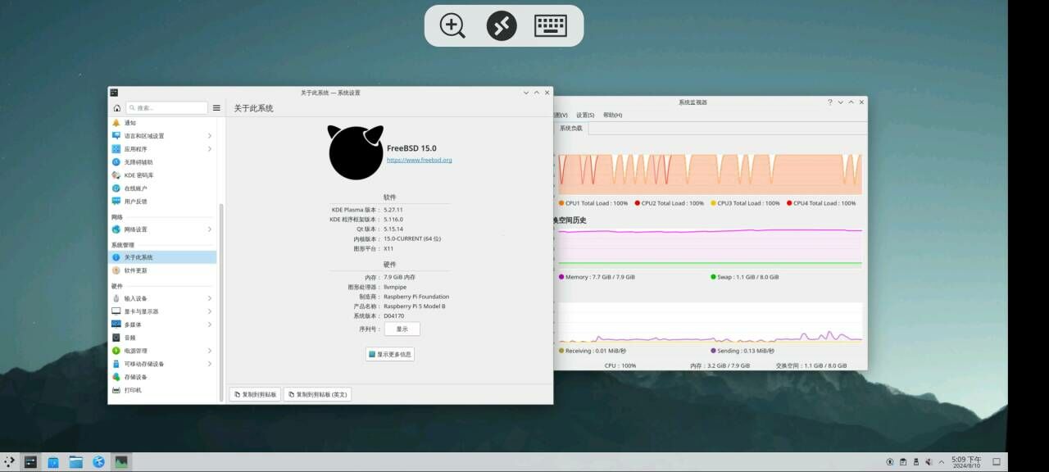Click the search field in System Settings
This screenshot has height=472, width=1049.
[166, 108]
